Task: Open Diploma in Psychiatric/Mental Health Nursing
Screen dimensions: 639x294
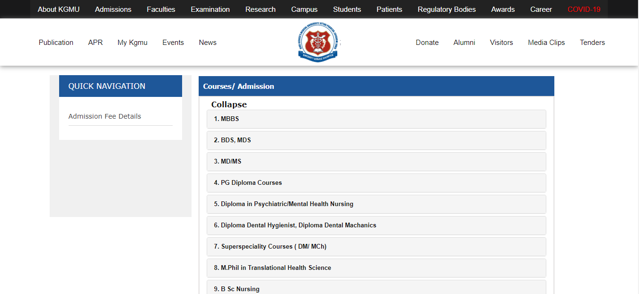Action: coord(376,204)
